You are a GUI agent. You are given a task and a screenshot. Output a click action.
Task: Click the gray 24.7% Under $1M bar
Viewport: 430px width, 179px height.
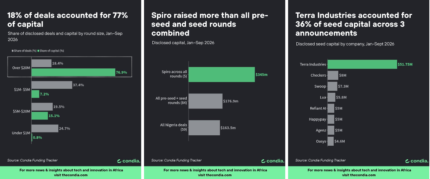pos(45,128)
